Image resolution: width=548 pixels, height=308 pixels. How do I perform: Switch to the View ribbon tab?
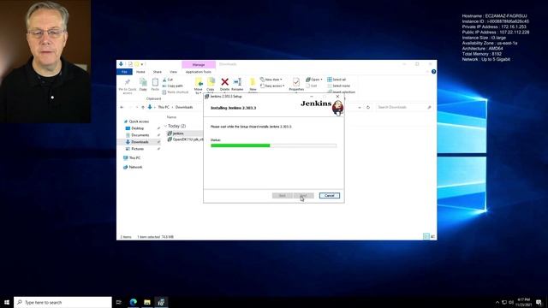click(x=173, y=72)
